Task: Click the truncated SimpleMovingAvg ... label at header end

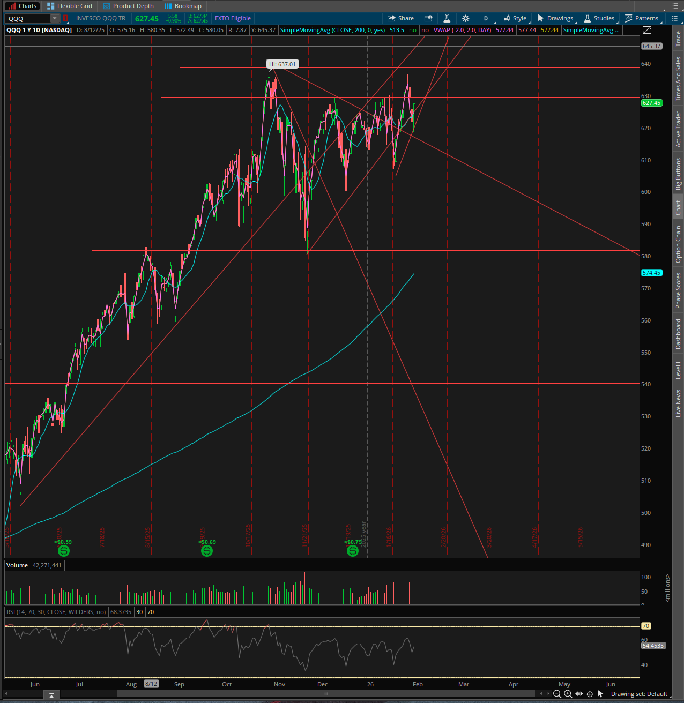Action: coord(591,30)
